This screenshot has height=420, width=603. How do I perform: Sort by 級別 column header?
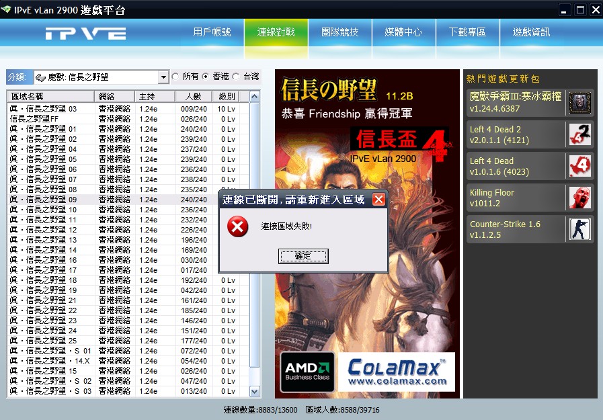226,97
